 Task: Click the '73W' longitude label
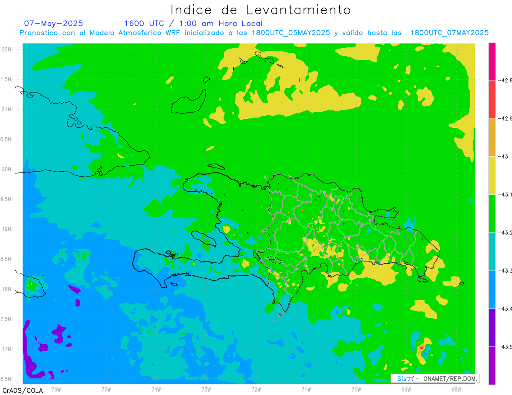206,389
